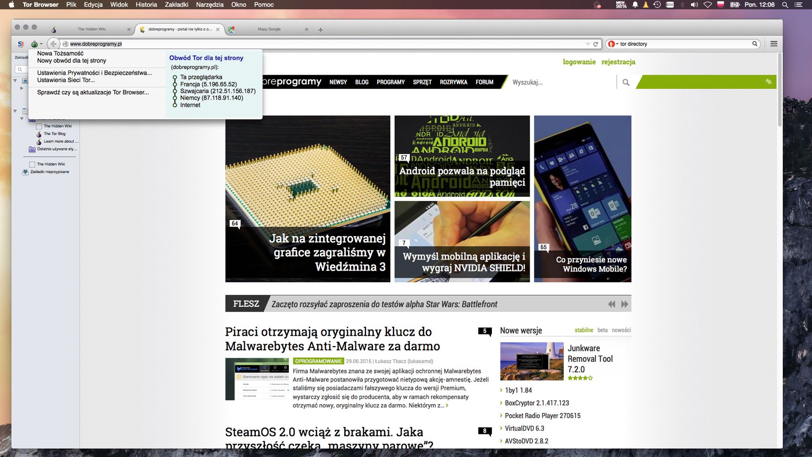812x457 pixels.
Task: Open the hamburger menu in Tor Browser
Action: coord(774,44)
